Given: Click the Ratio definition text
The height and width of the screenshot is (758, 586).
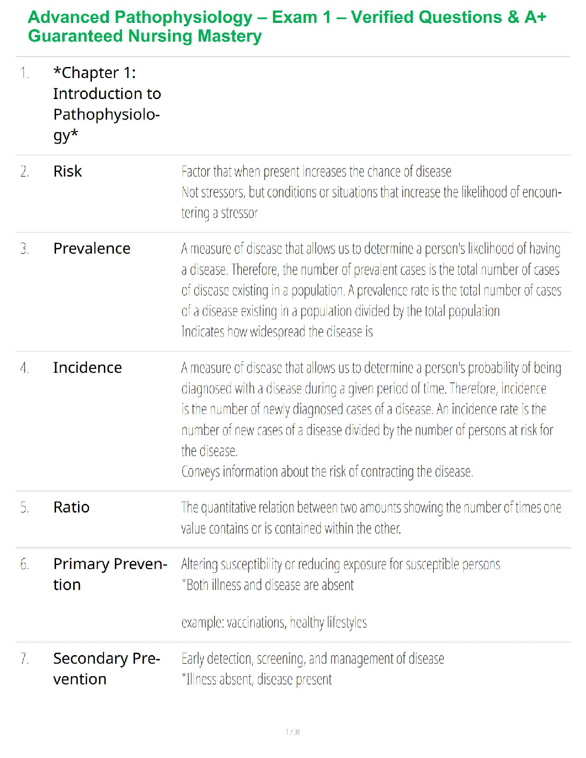Looking at the screenshot, I should click(371, 518).
